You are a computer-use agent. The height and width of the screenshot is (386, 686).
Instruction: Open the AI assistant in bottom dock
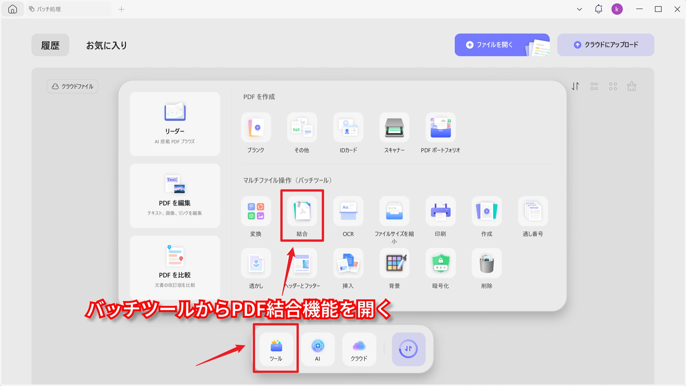tap(318, 349)
